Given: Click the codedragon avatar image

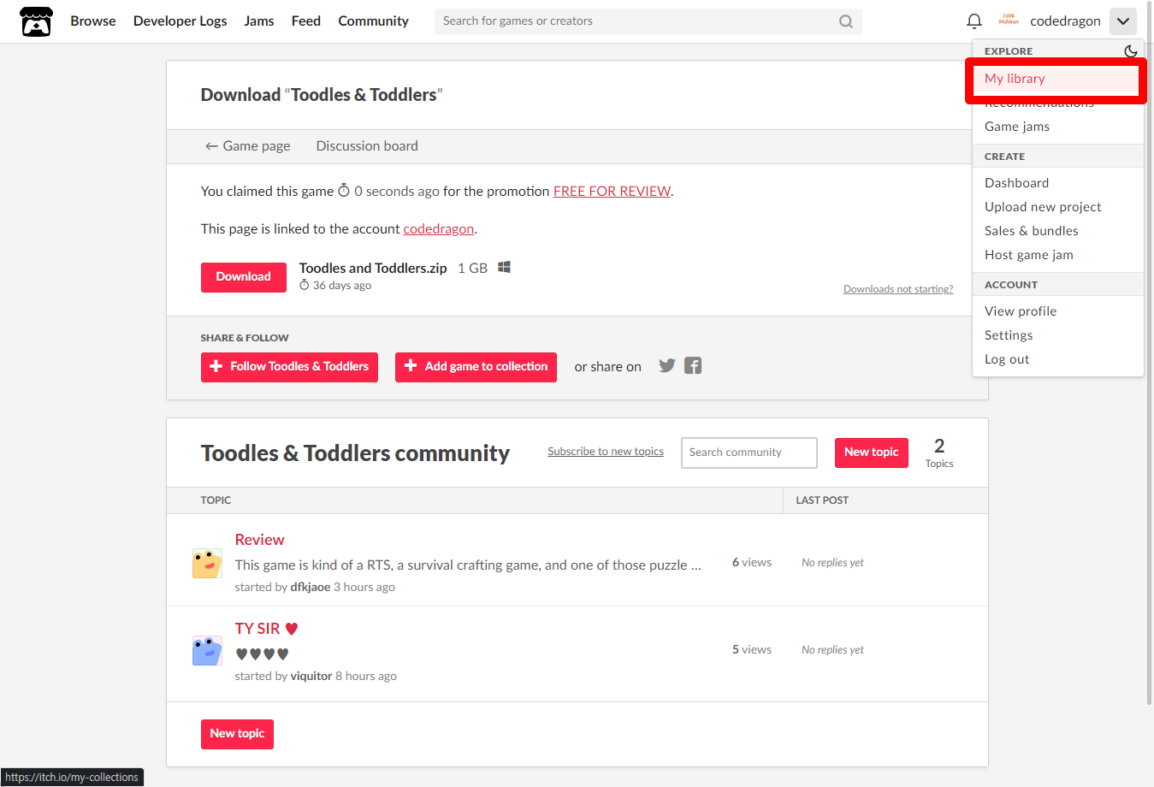Looking at the screenshot, I should (1009, 21).
